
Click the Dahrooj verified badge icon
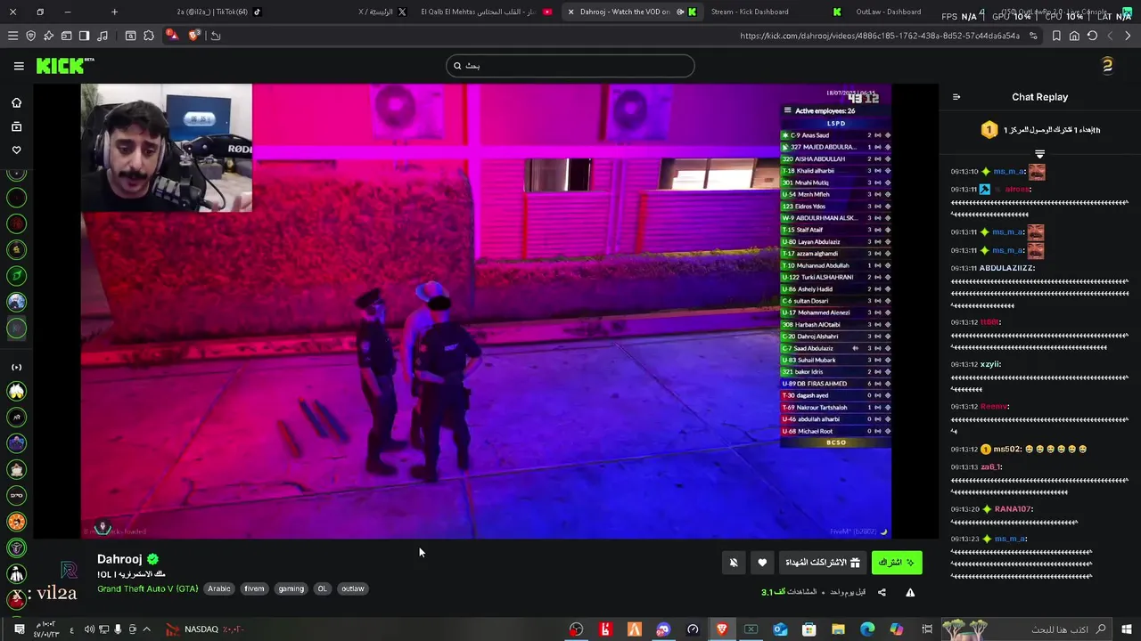pos(152,559)
